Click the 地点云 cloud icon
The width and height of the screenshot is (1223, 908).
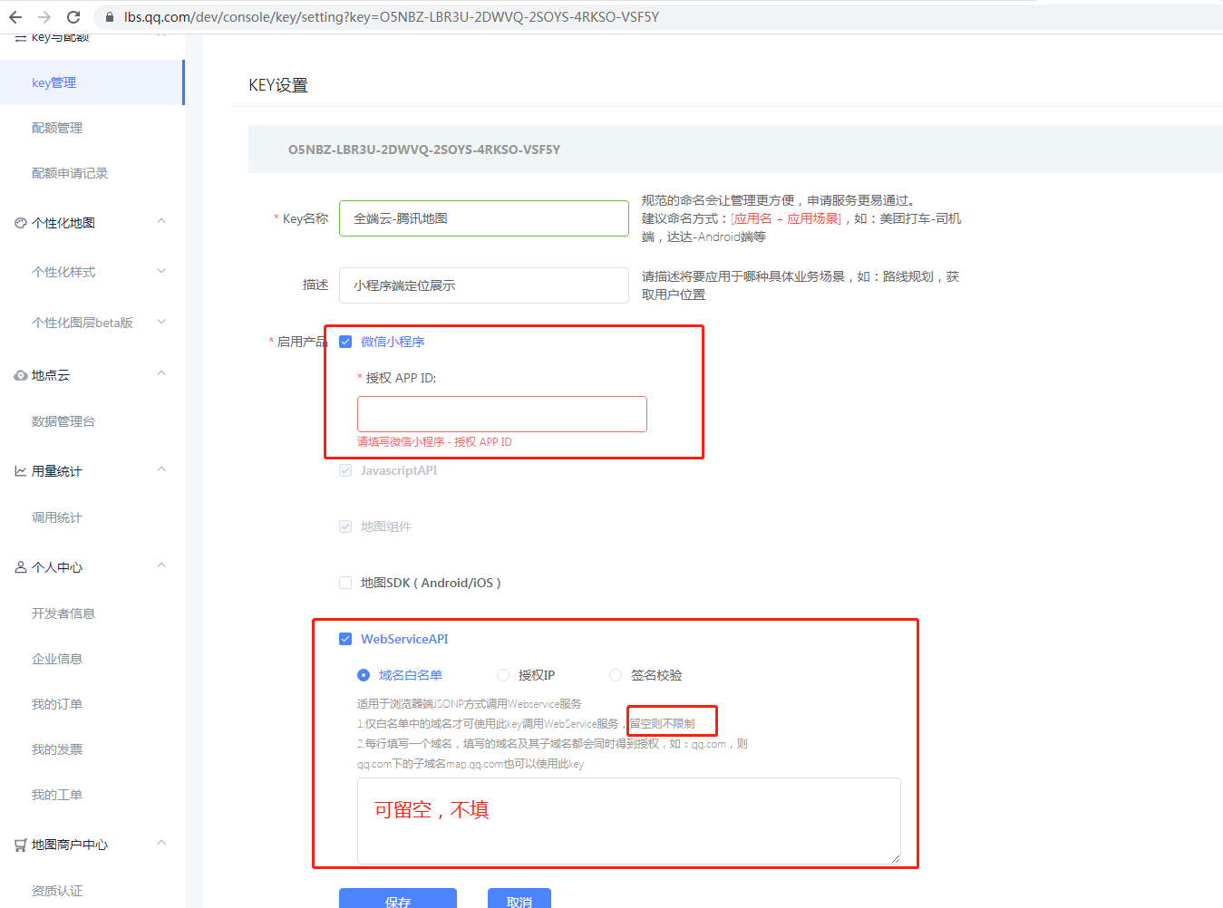tap(21, 375)
